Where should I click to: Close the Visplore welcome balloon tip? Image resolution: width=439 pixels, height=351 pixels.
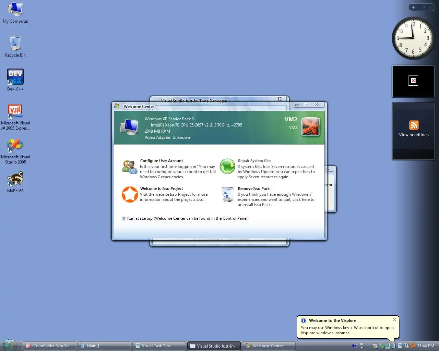tap(394, 319)
